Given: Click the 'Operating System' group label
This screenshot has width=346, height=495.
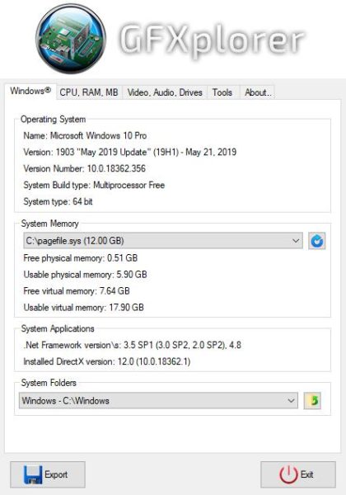Looking at the screenshot, I should click(x=53, y=120).
